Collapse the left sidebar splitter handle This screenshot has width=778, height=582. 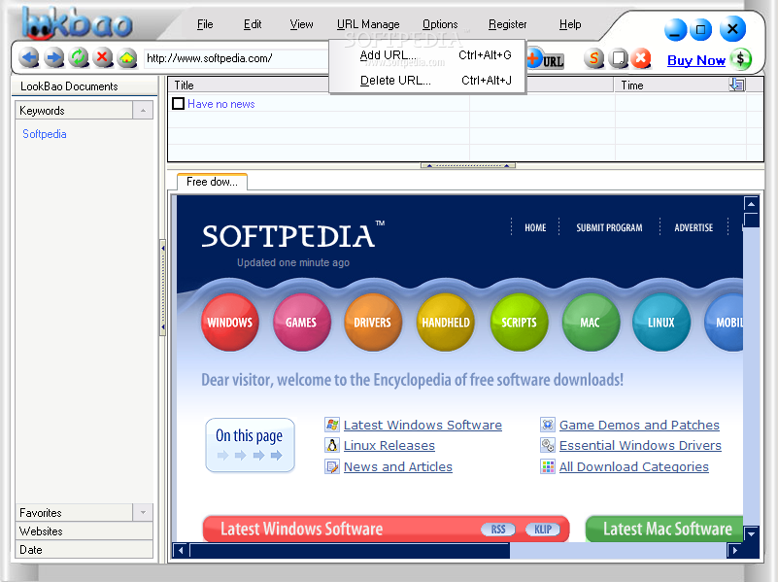[163, 288]
